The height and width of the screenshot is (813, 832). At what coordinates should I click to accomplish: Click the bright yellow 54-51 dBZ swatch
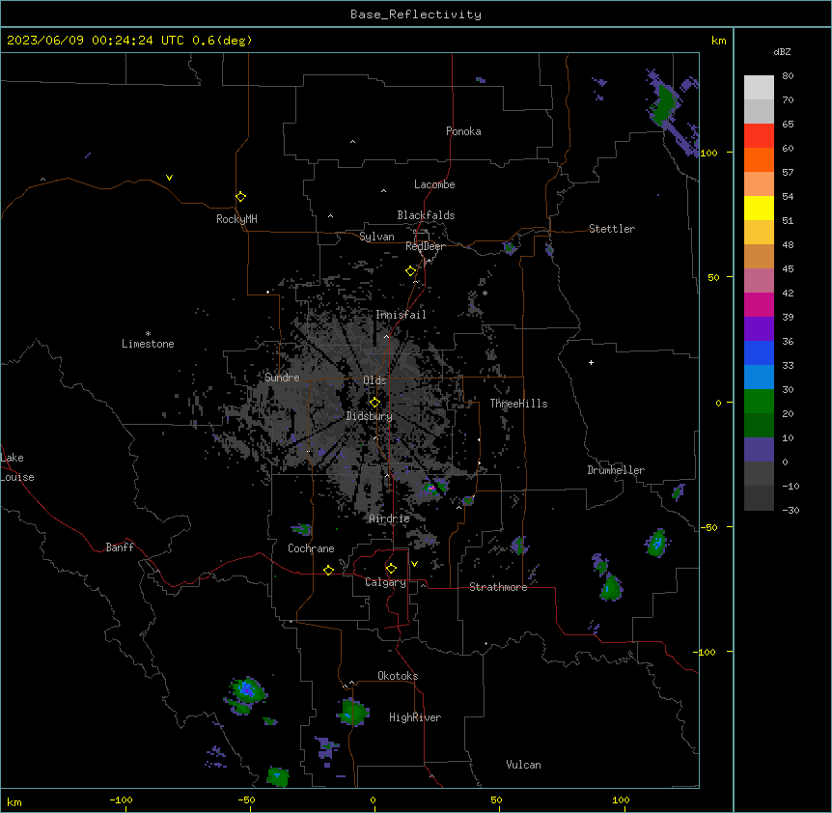pyautogui.click(x=759, y=208)
